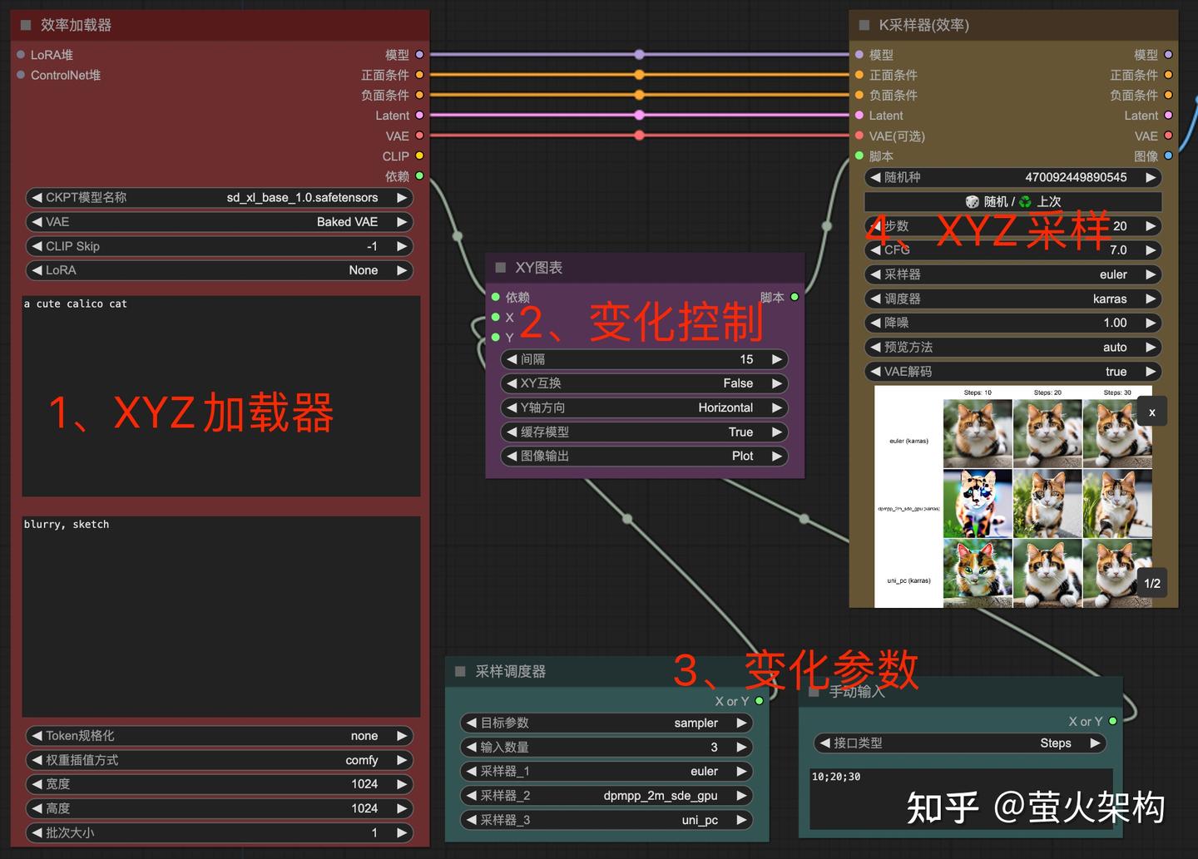Click the VAE output port on 效率加载器

click(420, 136)
